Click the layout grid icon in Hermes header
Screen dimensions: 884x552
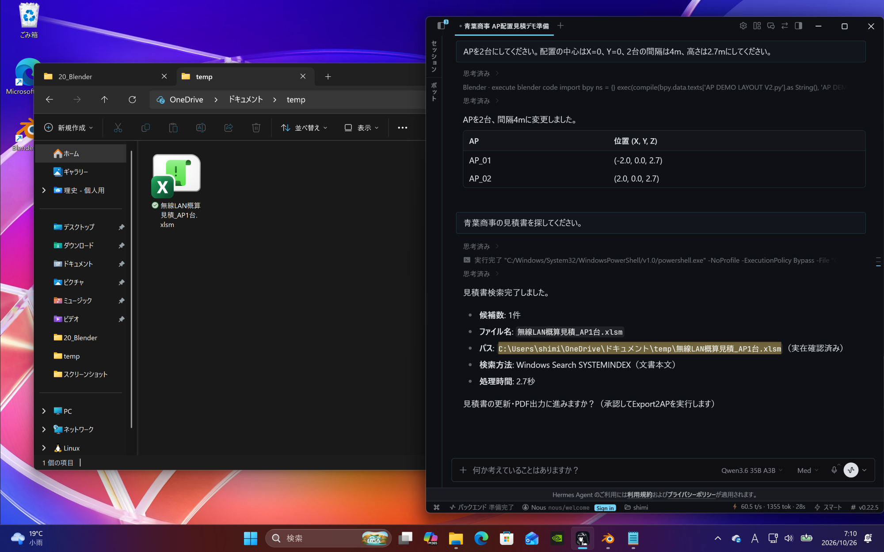[757, 26]
